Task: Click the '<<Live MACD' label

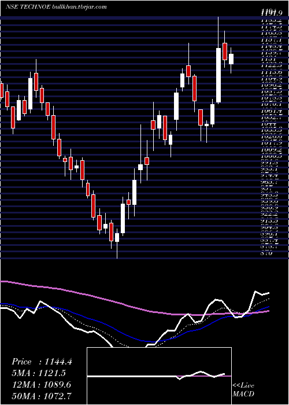Action: (x=243, y=390)
